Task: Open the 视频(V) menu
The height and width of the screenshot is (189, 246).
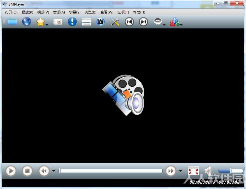Action: coord(43,12)
